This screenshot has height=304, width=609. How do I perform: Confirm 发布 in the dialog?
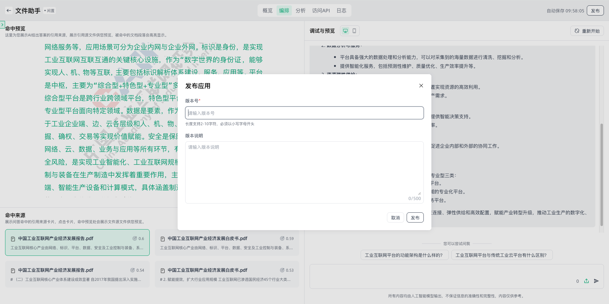[x=415, y=217]
